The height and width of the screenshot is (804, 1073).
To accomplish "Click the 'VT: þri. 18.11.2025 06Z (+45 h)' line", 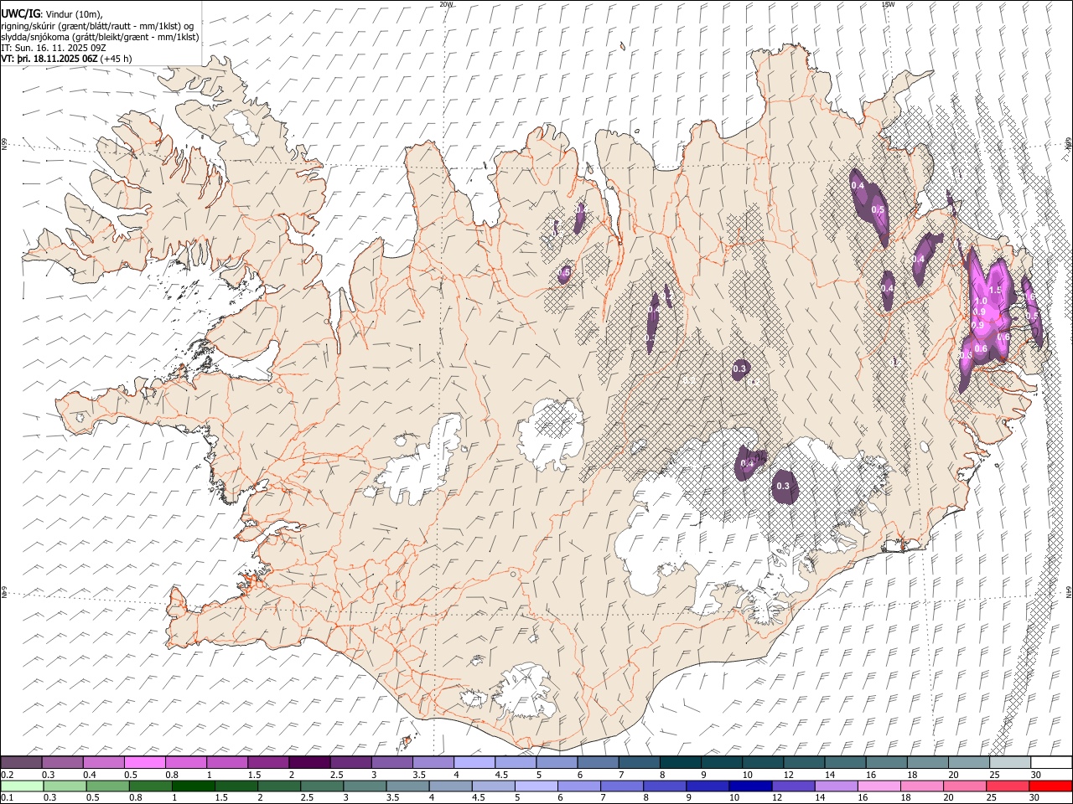I will coord(66,59).
